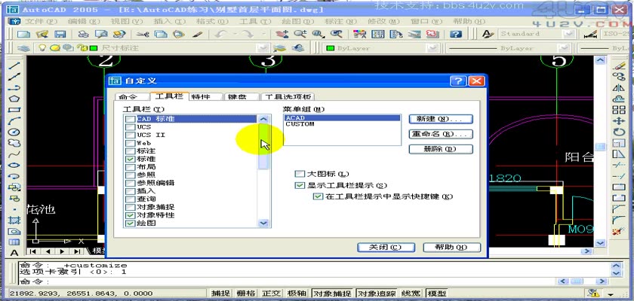This screenshot has height=301, width=634.
Task: Select the Multiline Text tool
Action: (x=14, y=253)
